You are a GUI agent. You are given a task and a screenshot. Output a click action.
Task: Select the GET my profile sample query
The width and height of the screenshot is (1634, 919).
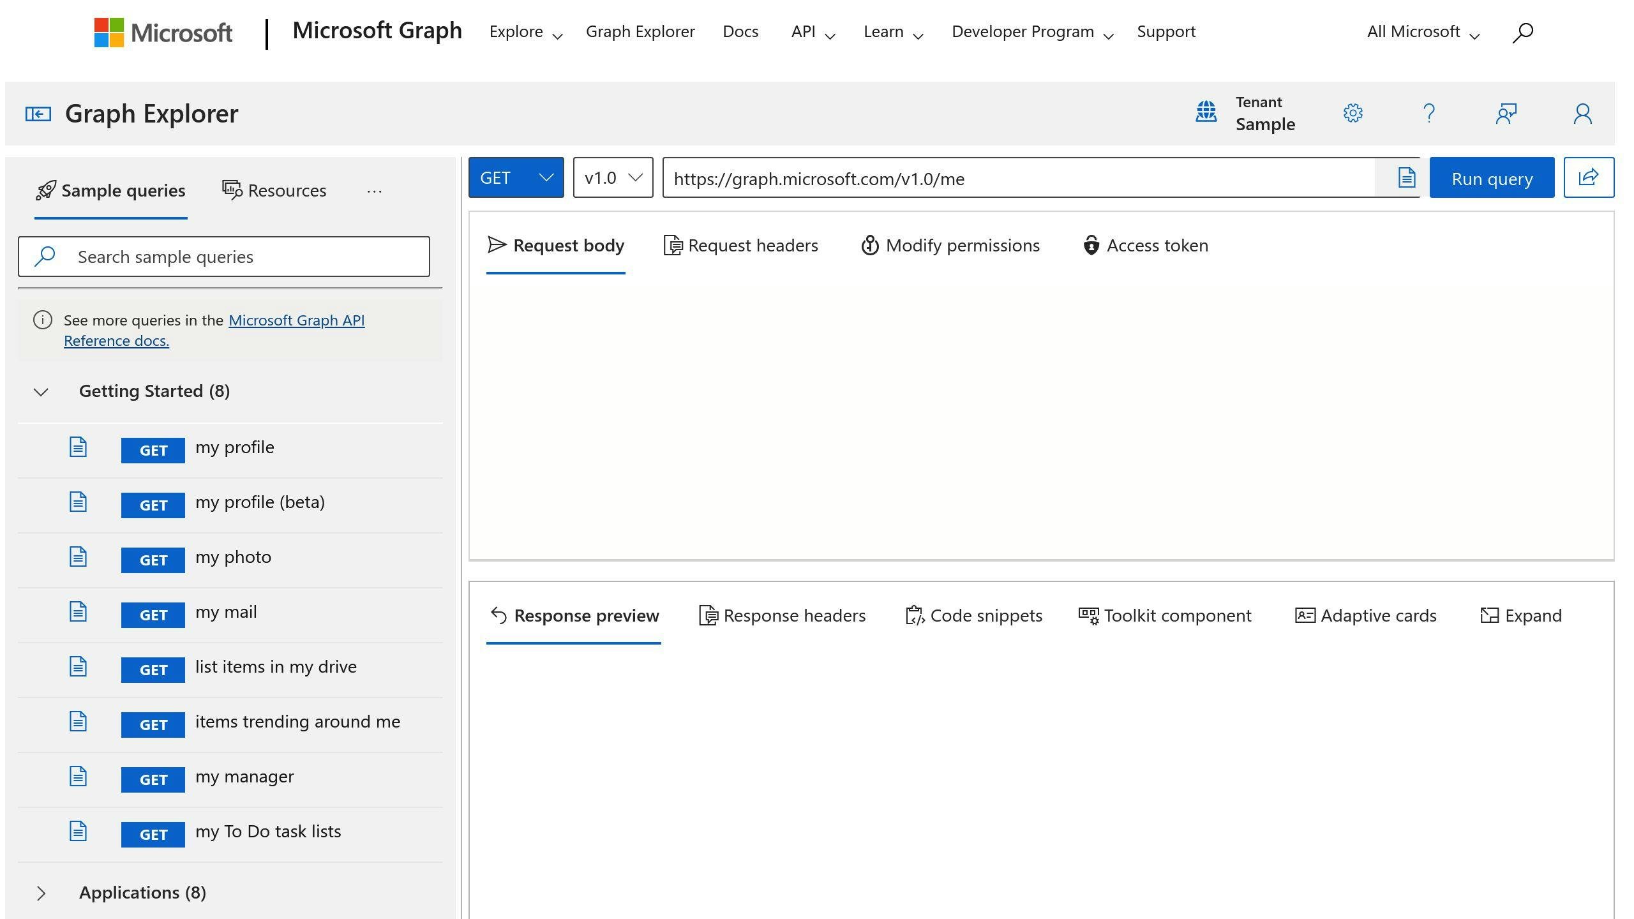(x=230, y=451)
